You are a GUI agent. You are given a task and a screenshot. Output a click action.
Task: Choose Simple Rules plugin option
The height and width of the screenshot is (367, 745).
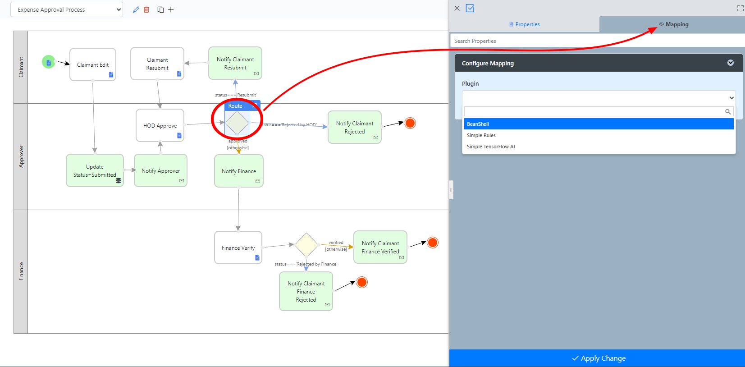[x=481, y=135]
